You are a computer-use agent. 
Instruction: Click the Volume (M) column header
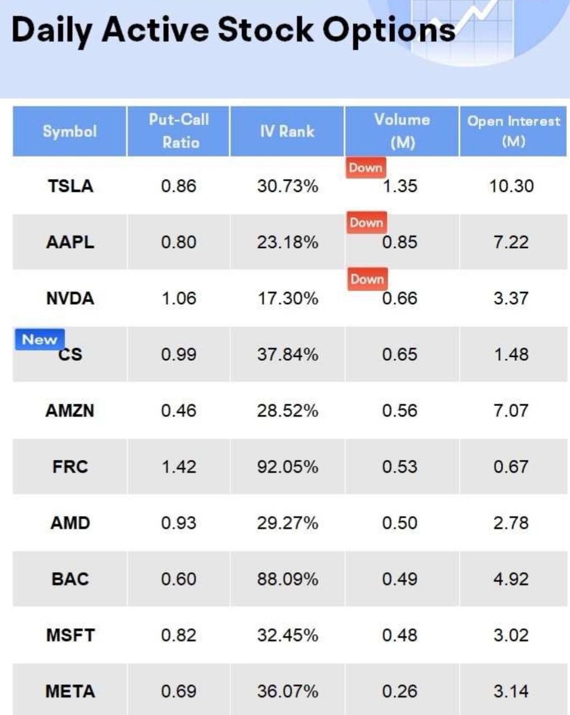pyautogui.click(x=402, y=131)
